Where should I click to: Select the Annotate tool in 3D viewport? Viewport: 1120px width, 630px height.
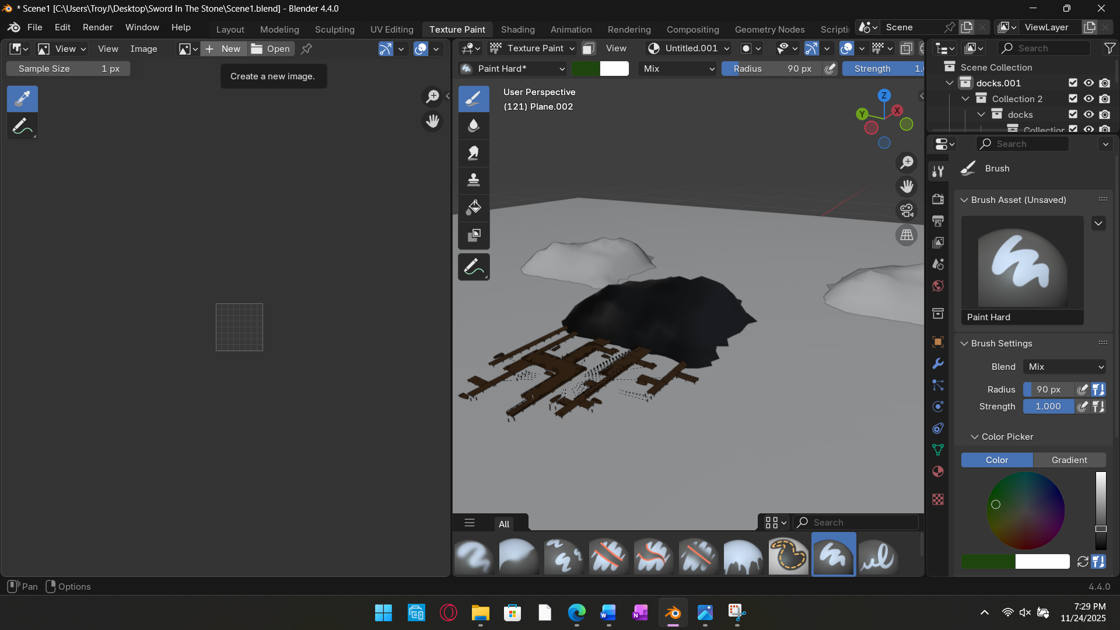pyautogui.click(x=474, y=267)
